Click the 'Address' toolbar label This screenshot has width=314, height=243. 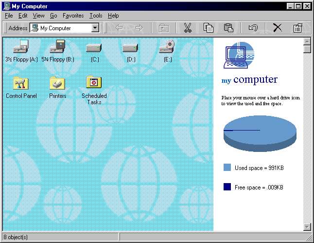pos(18,28)
